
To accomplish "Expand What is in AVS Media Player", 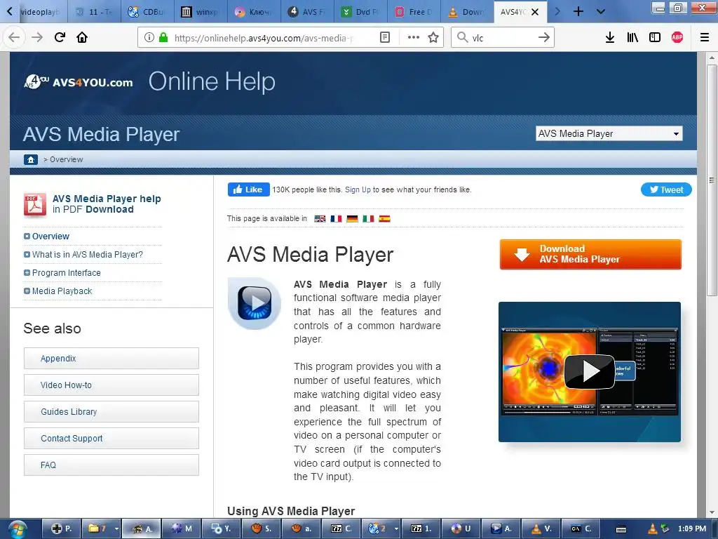I will (27, 254).
